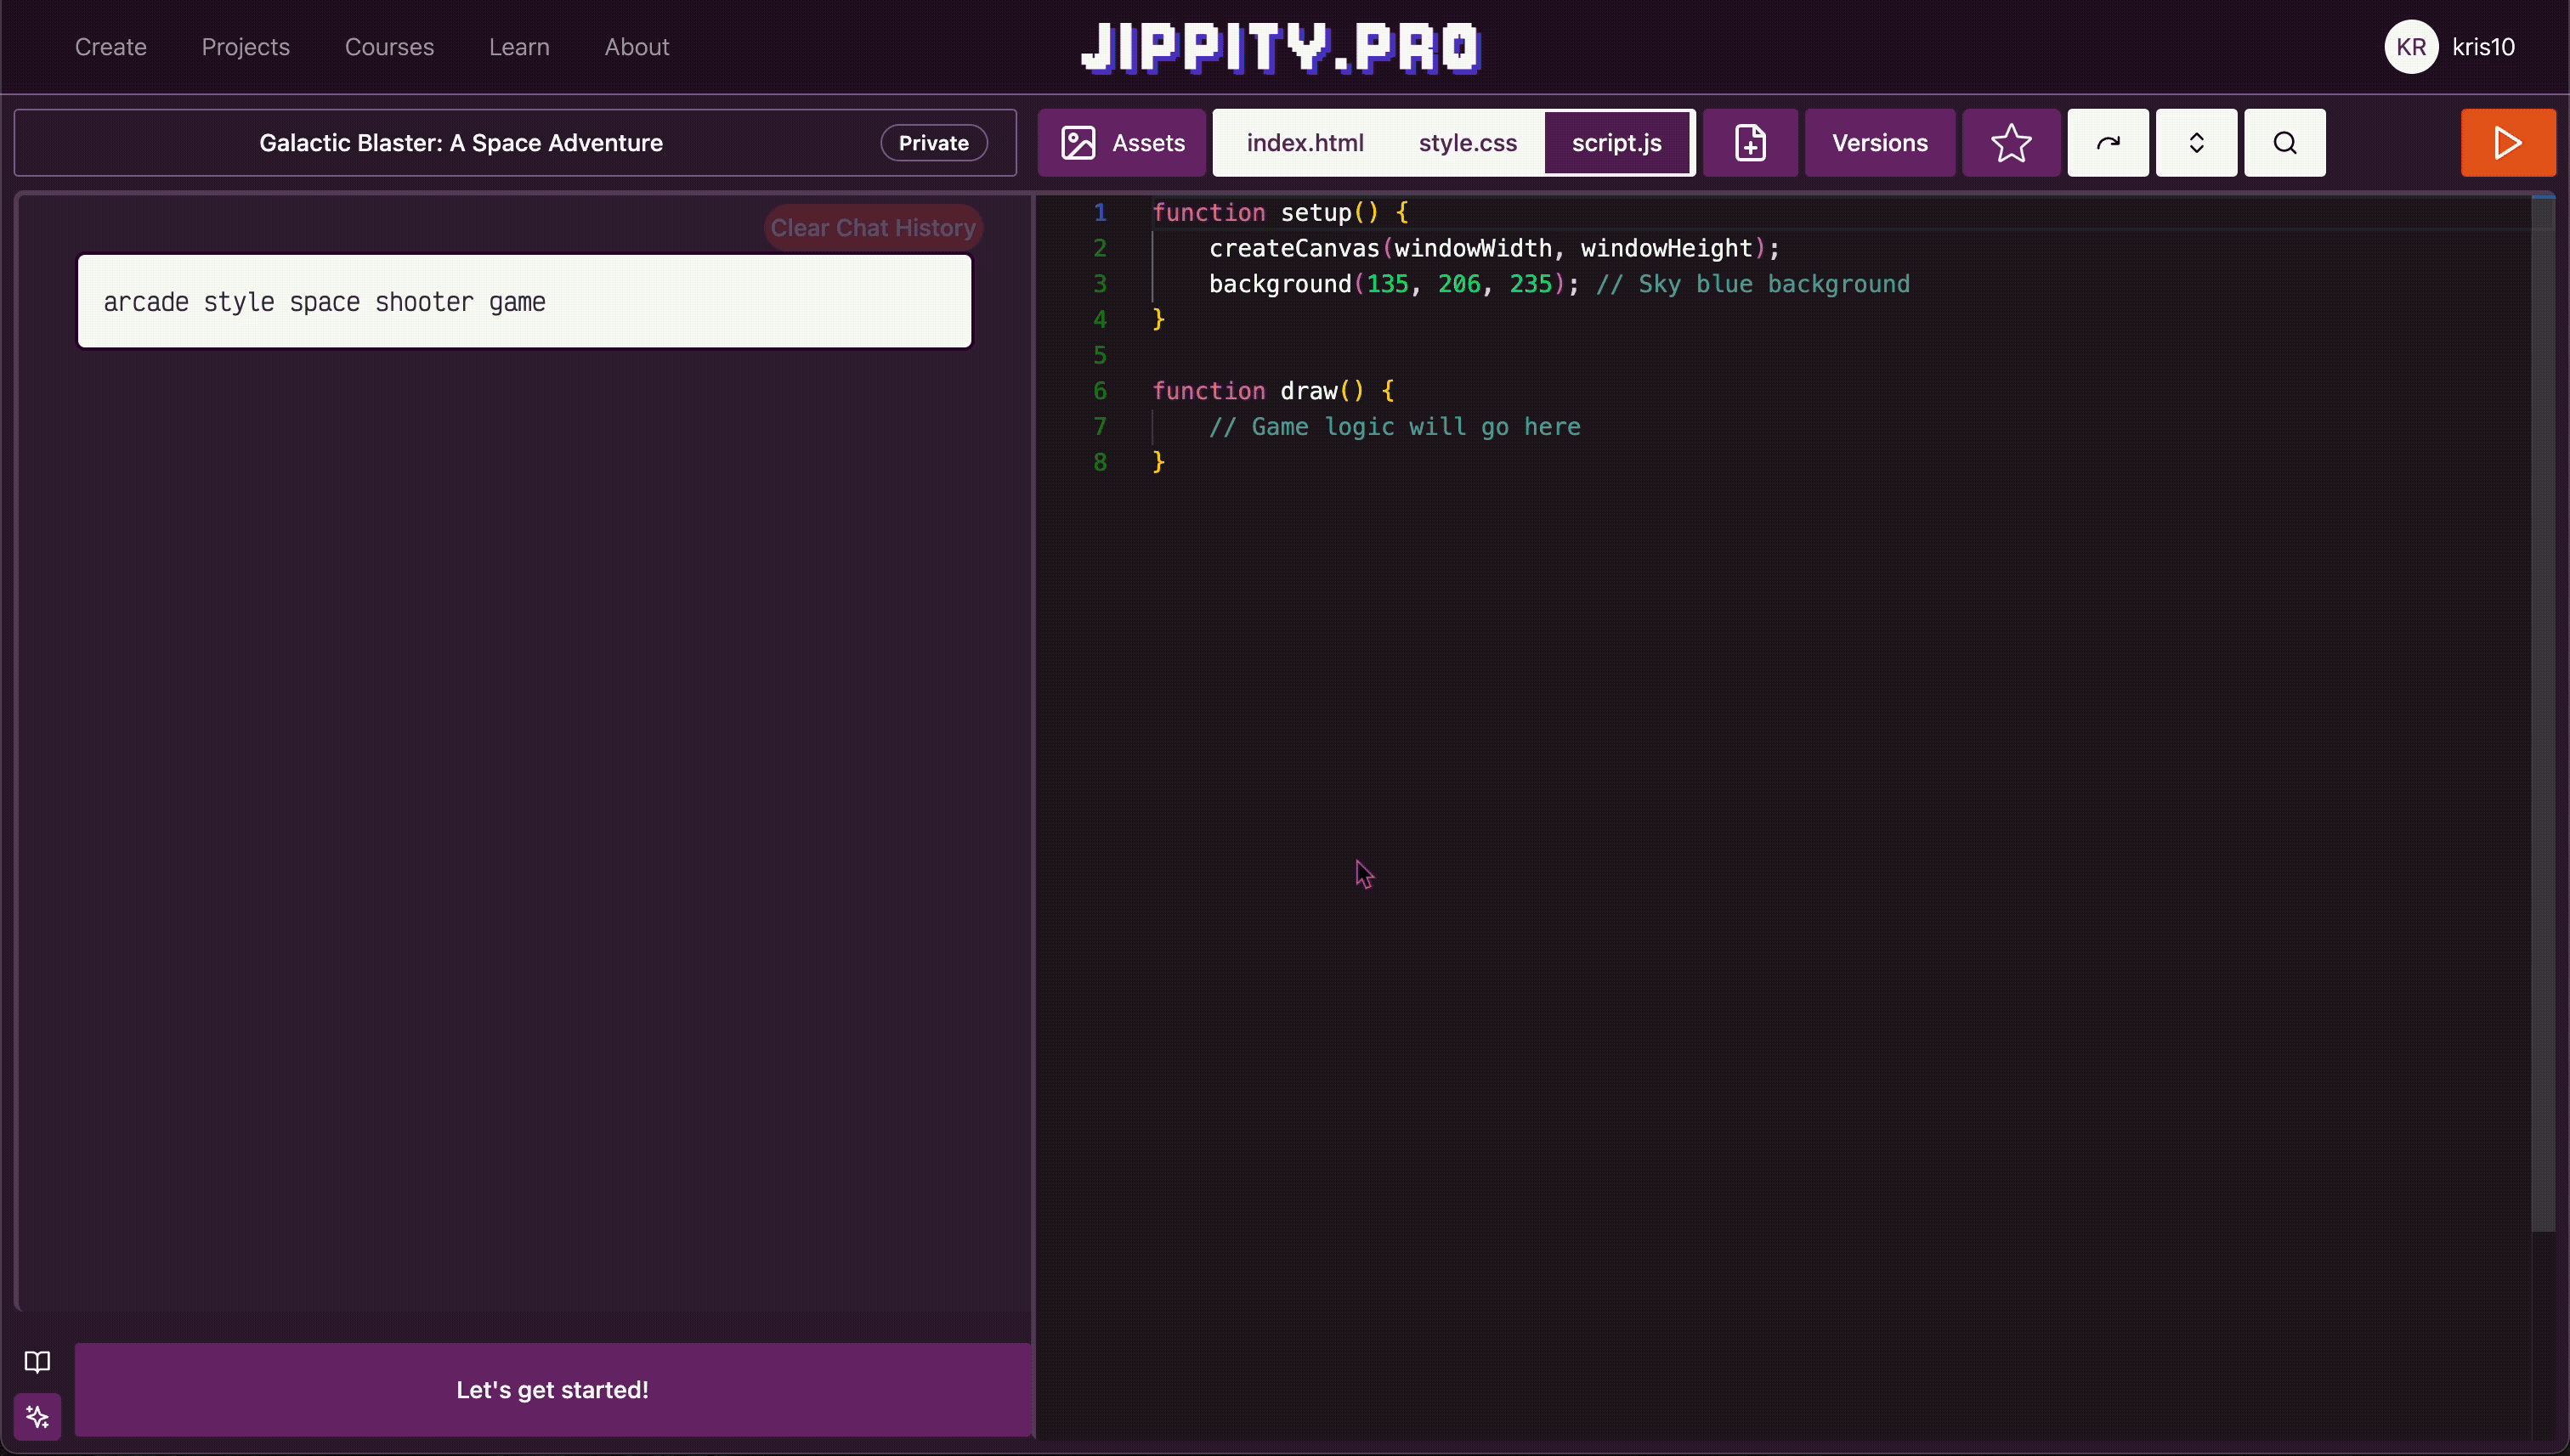The width and height of the screenshot is (2570, 1456).
Task: Toggle the Private visibility badge
Action: tap(932, 143)
